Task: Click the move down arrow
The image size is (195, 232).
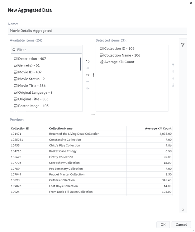Action: [173, 78]
